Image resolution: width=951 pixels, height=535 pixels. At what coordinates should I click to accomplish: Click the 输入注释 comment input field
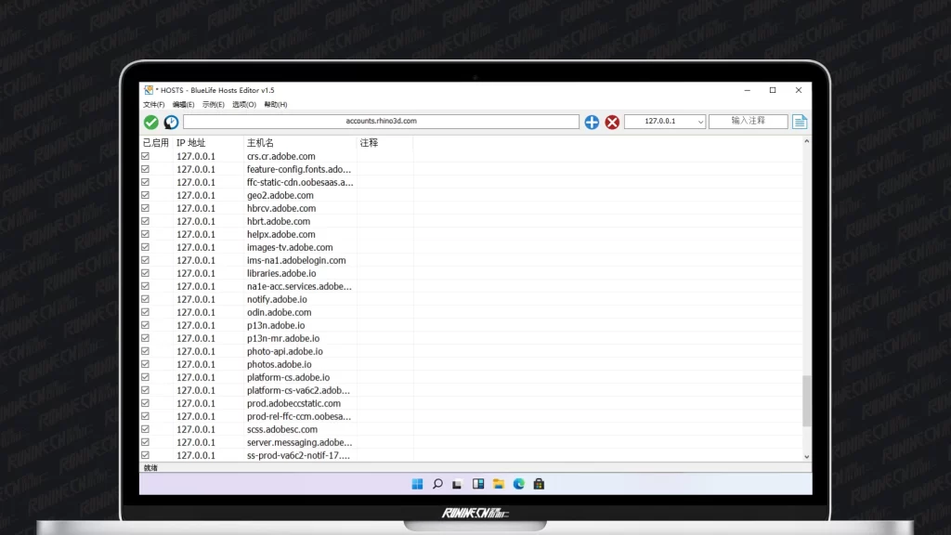pos(748,121)
